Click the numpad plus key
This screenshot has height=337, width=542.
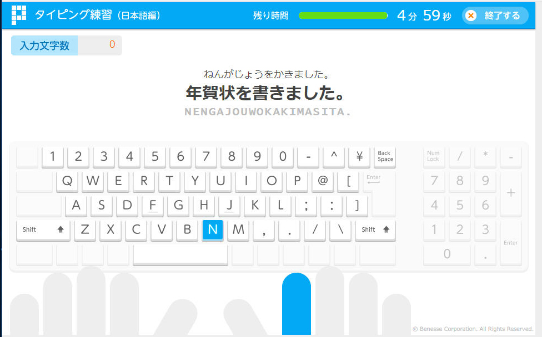[511, 193]
